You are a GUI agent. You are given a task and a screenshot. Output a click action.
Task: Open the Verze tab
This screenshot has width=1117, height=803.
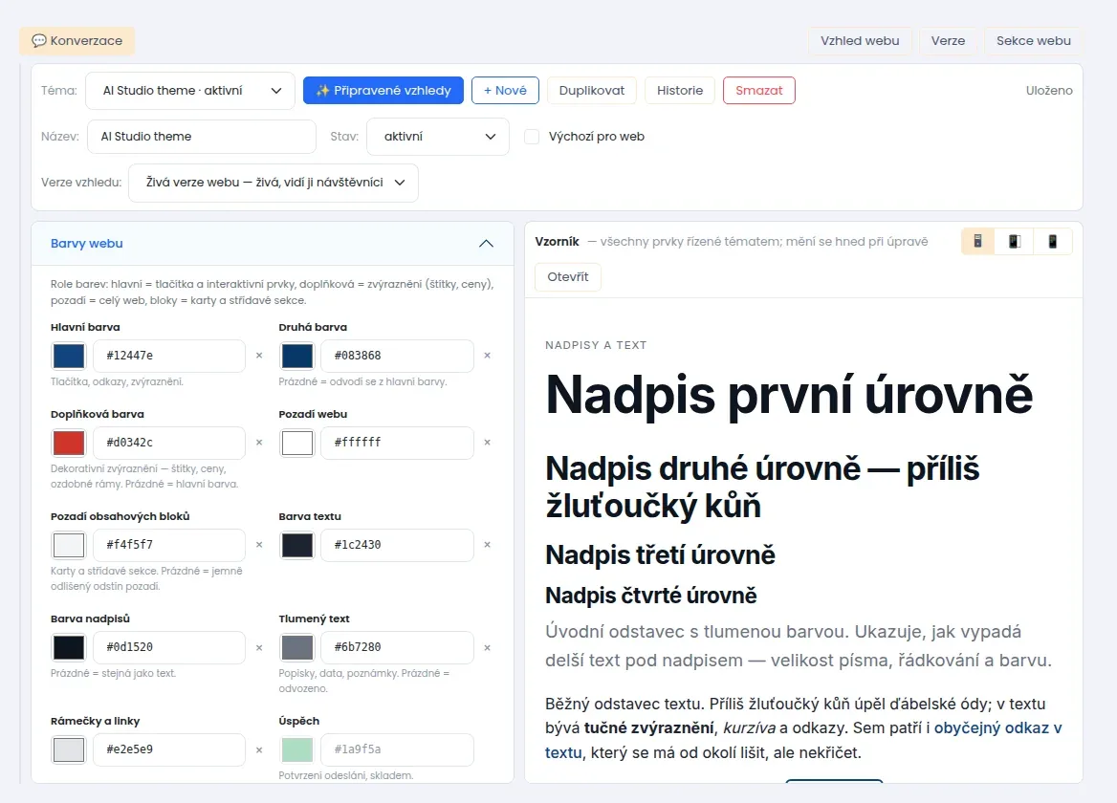pyautogui.click(x=948, y=40)
